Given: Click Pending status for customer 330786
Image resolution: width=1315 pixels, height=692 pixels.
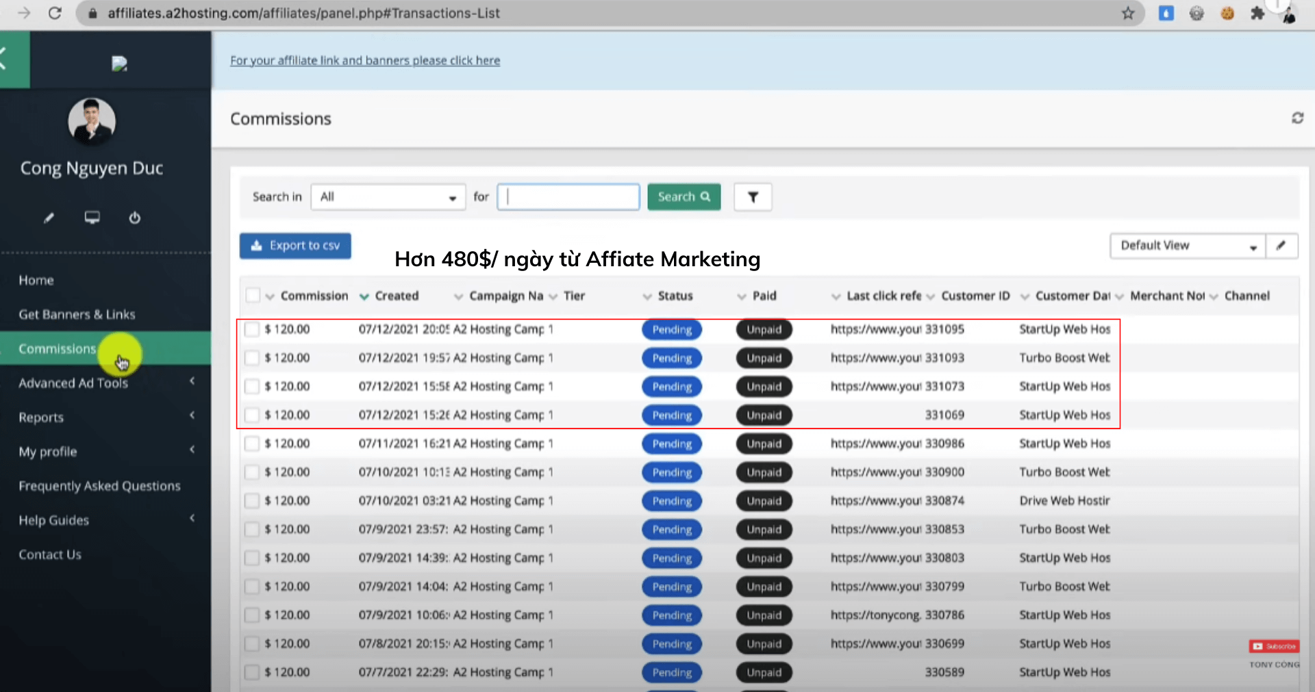Looking at the screenshot, I should tap(672, 615).
